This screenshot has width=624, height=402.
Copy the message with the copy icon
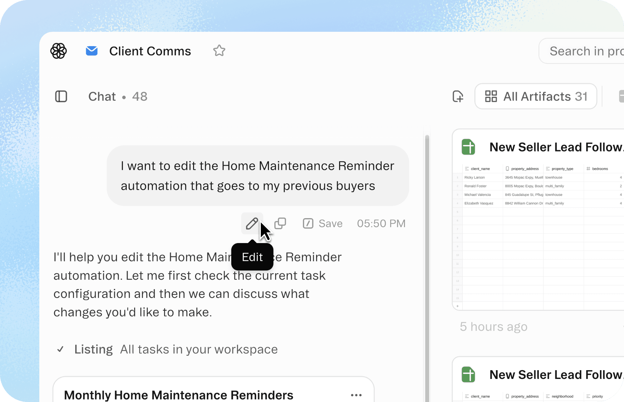[280, 223]
